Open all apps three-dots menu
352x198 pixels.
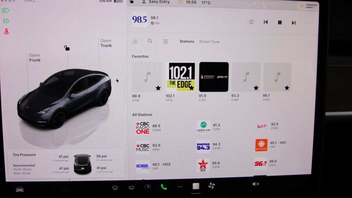[x=180, y=186]
